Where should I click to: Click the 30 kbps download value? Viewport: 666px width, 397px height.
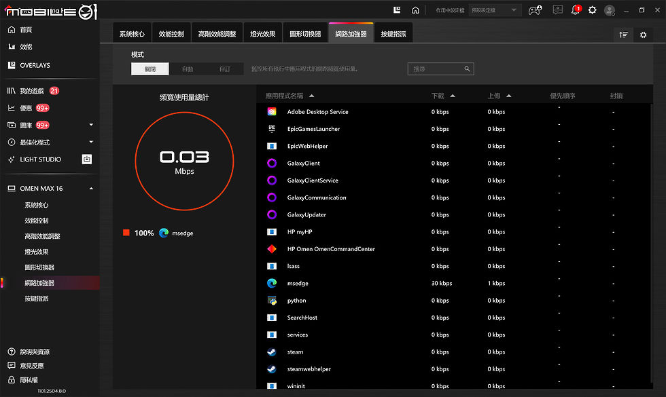point(442,284)
